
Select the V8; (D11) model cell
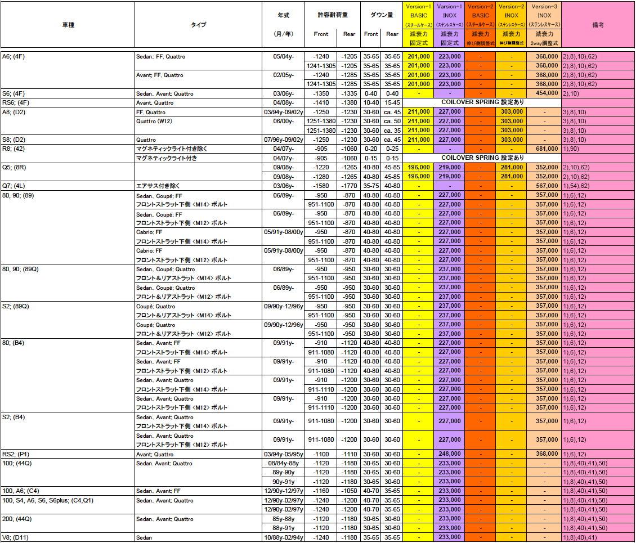click(x=68, y=537)
